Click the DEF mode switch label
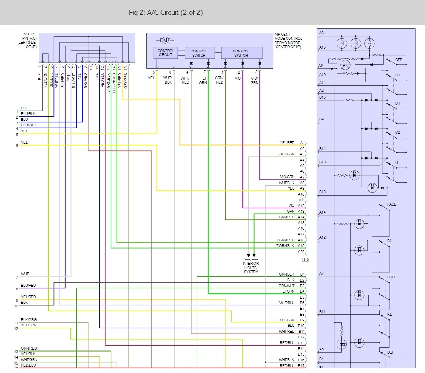This screenshot has height=373, width=425. pos(390,352)
